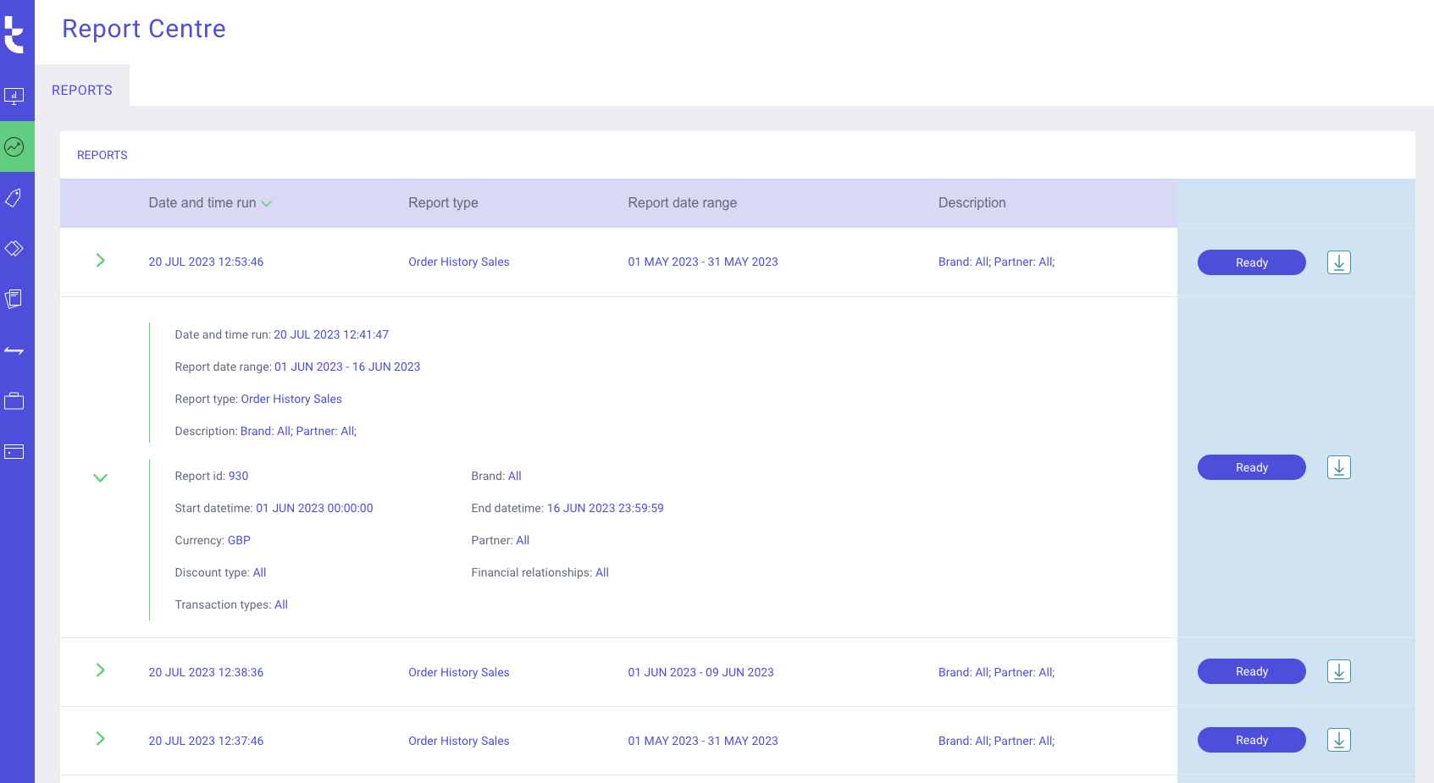This screenshot has height=783, width=1434.
Task: Click Brand: All in expanded details
Action: click(x=496, y=477)
